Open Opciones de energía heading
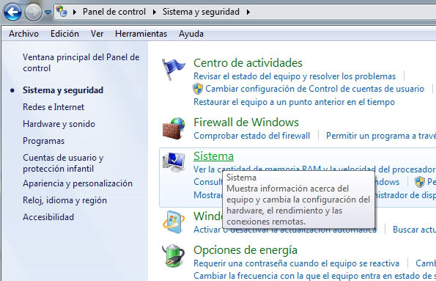This screenshot has width=436, height=281. click(245, 250)
